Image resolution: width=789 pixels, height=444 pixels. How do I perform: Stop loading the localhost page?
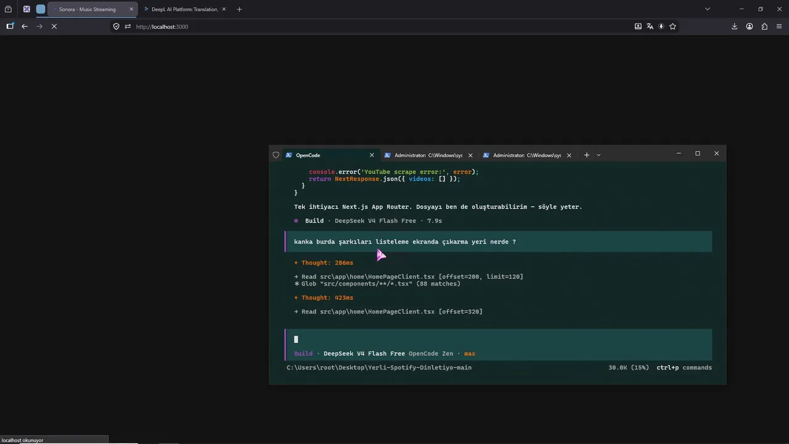(x=54, y=27)
